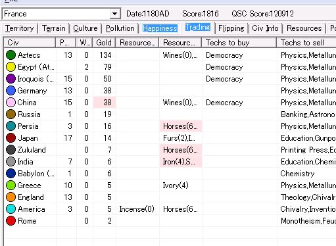The image size is (336, 246).
Task: Select the Persia row name
Action: [x=28, y=126]
